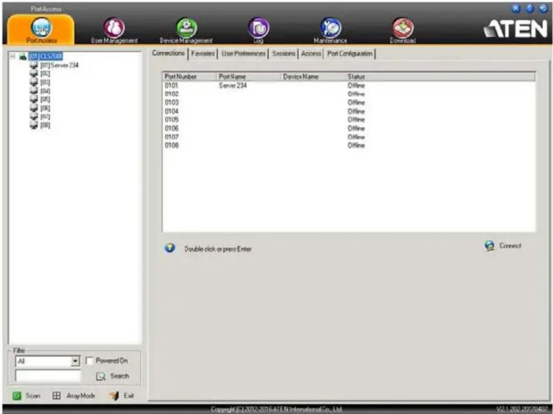Click the Search magnifier icon
553x414 pixels.
[101, 376]
